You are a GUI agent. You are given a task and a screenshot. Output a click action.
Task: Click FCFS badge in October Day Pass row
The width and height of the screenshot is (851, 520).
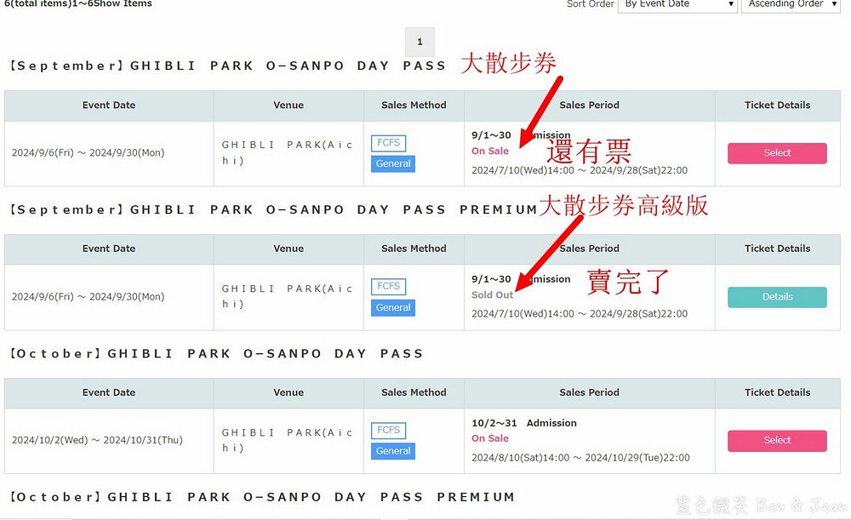(388, 431)
